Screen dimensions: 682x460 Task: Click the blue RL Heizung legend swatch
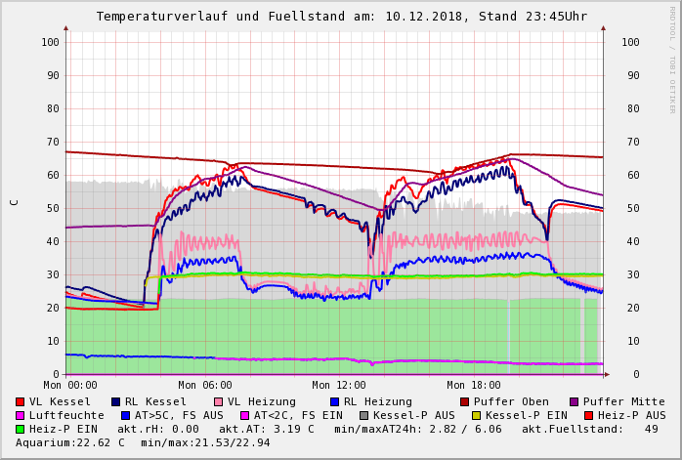[x=334, y=401]
